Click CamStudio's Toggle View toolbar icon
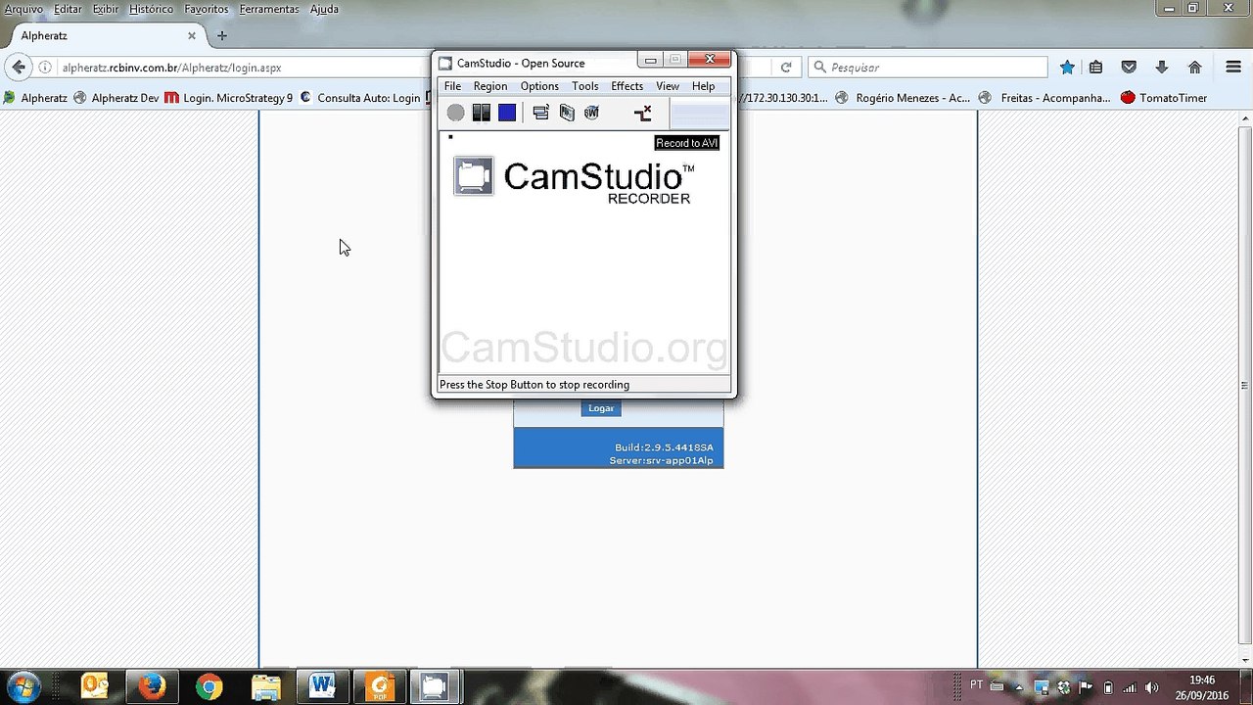1253x705 pixels. point(541,113)
